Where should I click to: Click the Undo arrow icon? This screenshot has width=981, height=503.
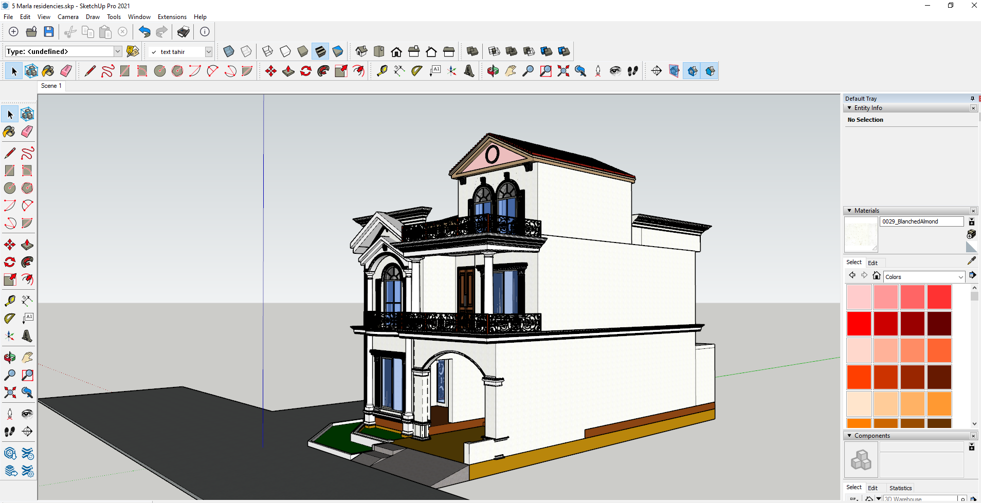144,32
